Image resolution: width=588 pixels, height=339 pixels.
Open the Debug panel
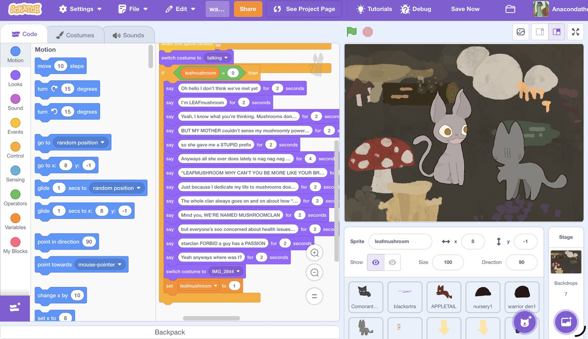[416, 9]
